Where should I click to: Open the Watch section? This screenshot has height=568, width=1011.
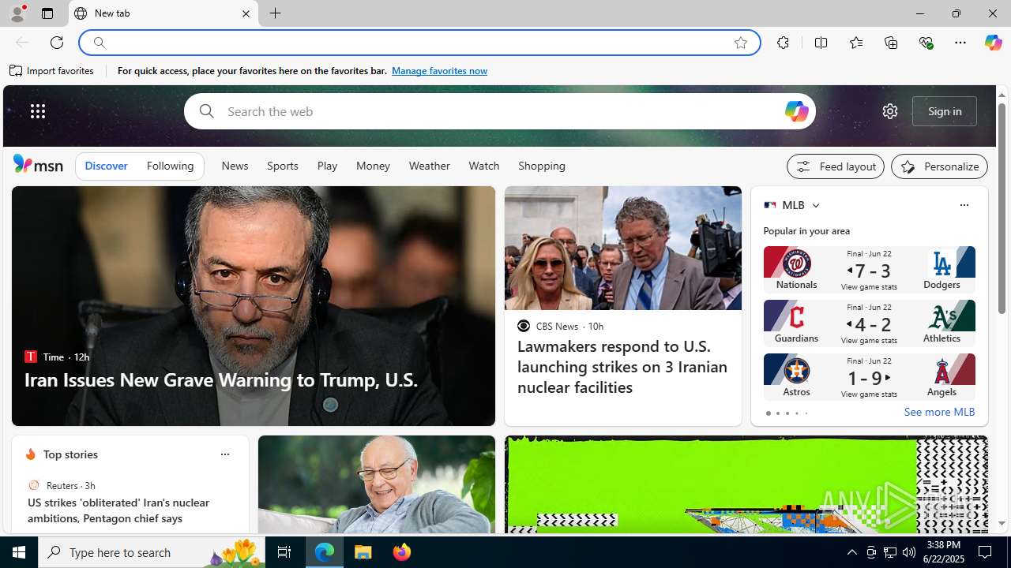click(483, 166)
